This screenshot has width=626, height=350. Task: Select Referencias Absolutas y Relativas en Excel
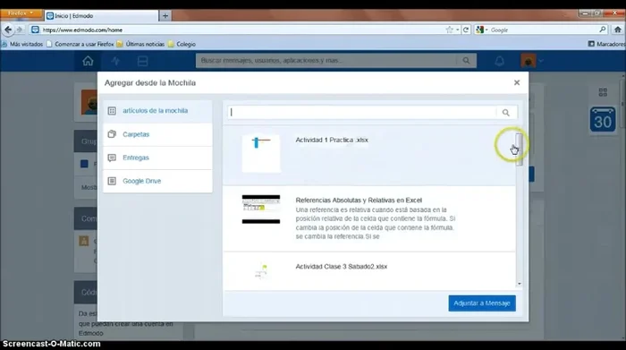pyautogui.click(x=369, y=218)
